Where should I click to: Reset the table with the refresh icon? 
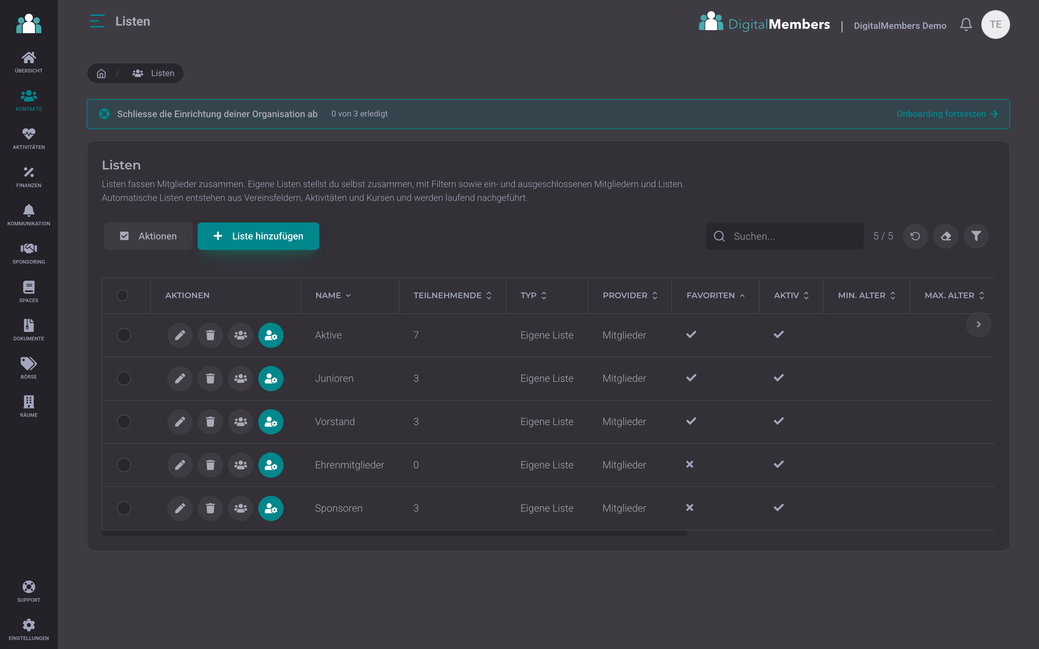point(915,236)
